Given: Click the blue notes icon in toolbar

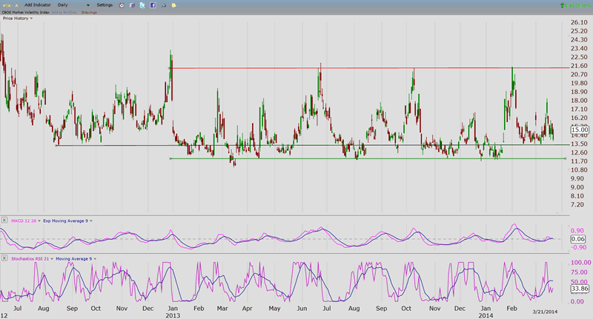Looking at the screenshot, I should click(x=132, y=4).
